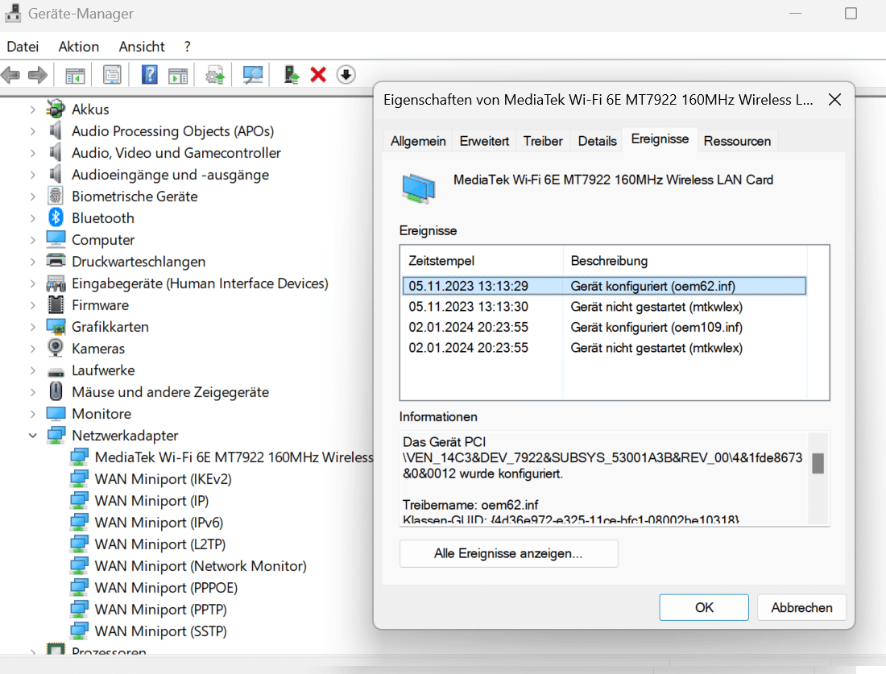
Task: Click Alle Ereignisse anzeigen button
Action: click(508, 553)
